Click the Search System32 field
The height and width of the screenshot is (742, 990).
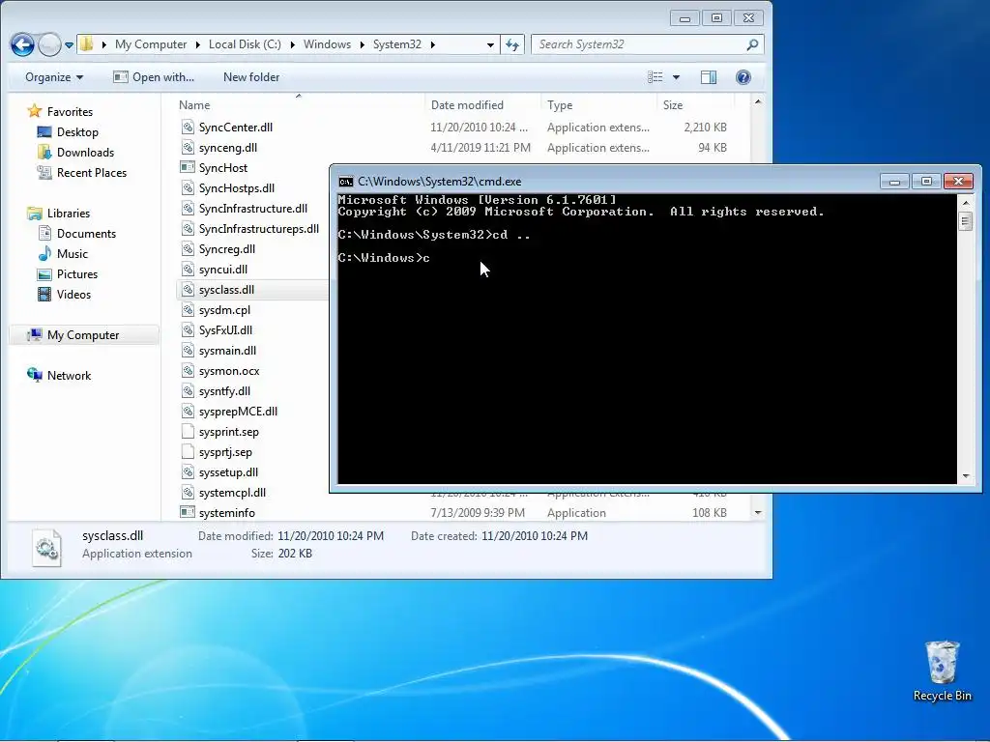coord(647,44)
